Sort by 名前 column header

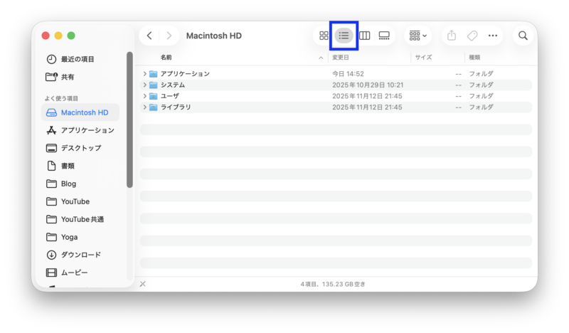click(x=166, y=57)
